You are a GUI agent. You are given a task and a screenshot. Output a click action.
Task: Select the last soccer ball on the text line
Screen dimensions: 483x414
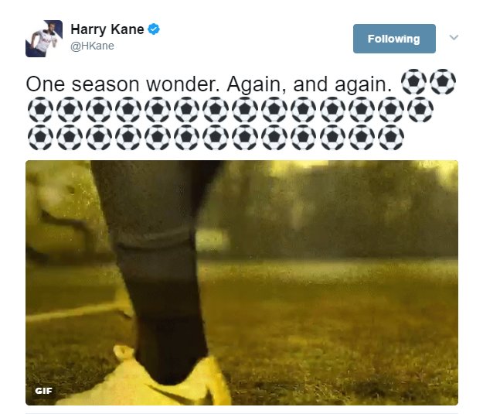(x=443, y=81)
